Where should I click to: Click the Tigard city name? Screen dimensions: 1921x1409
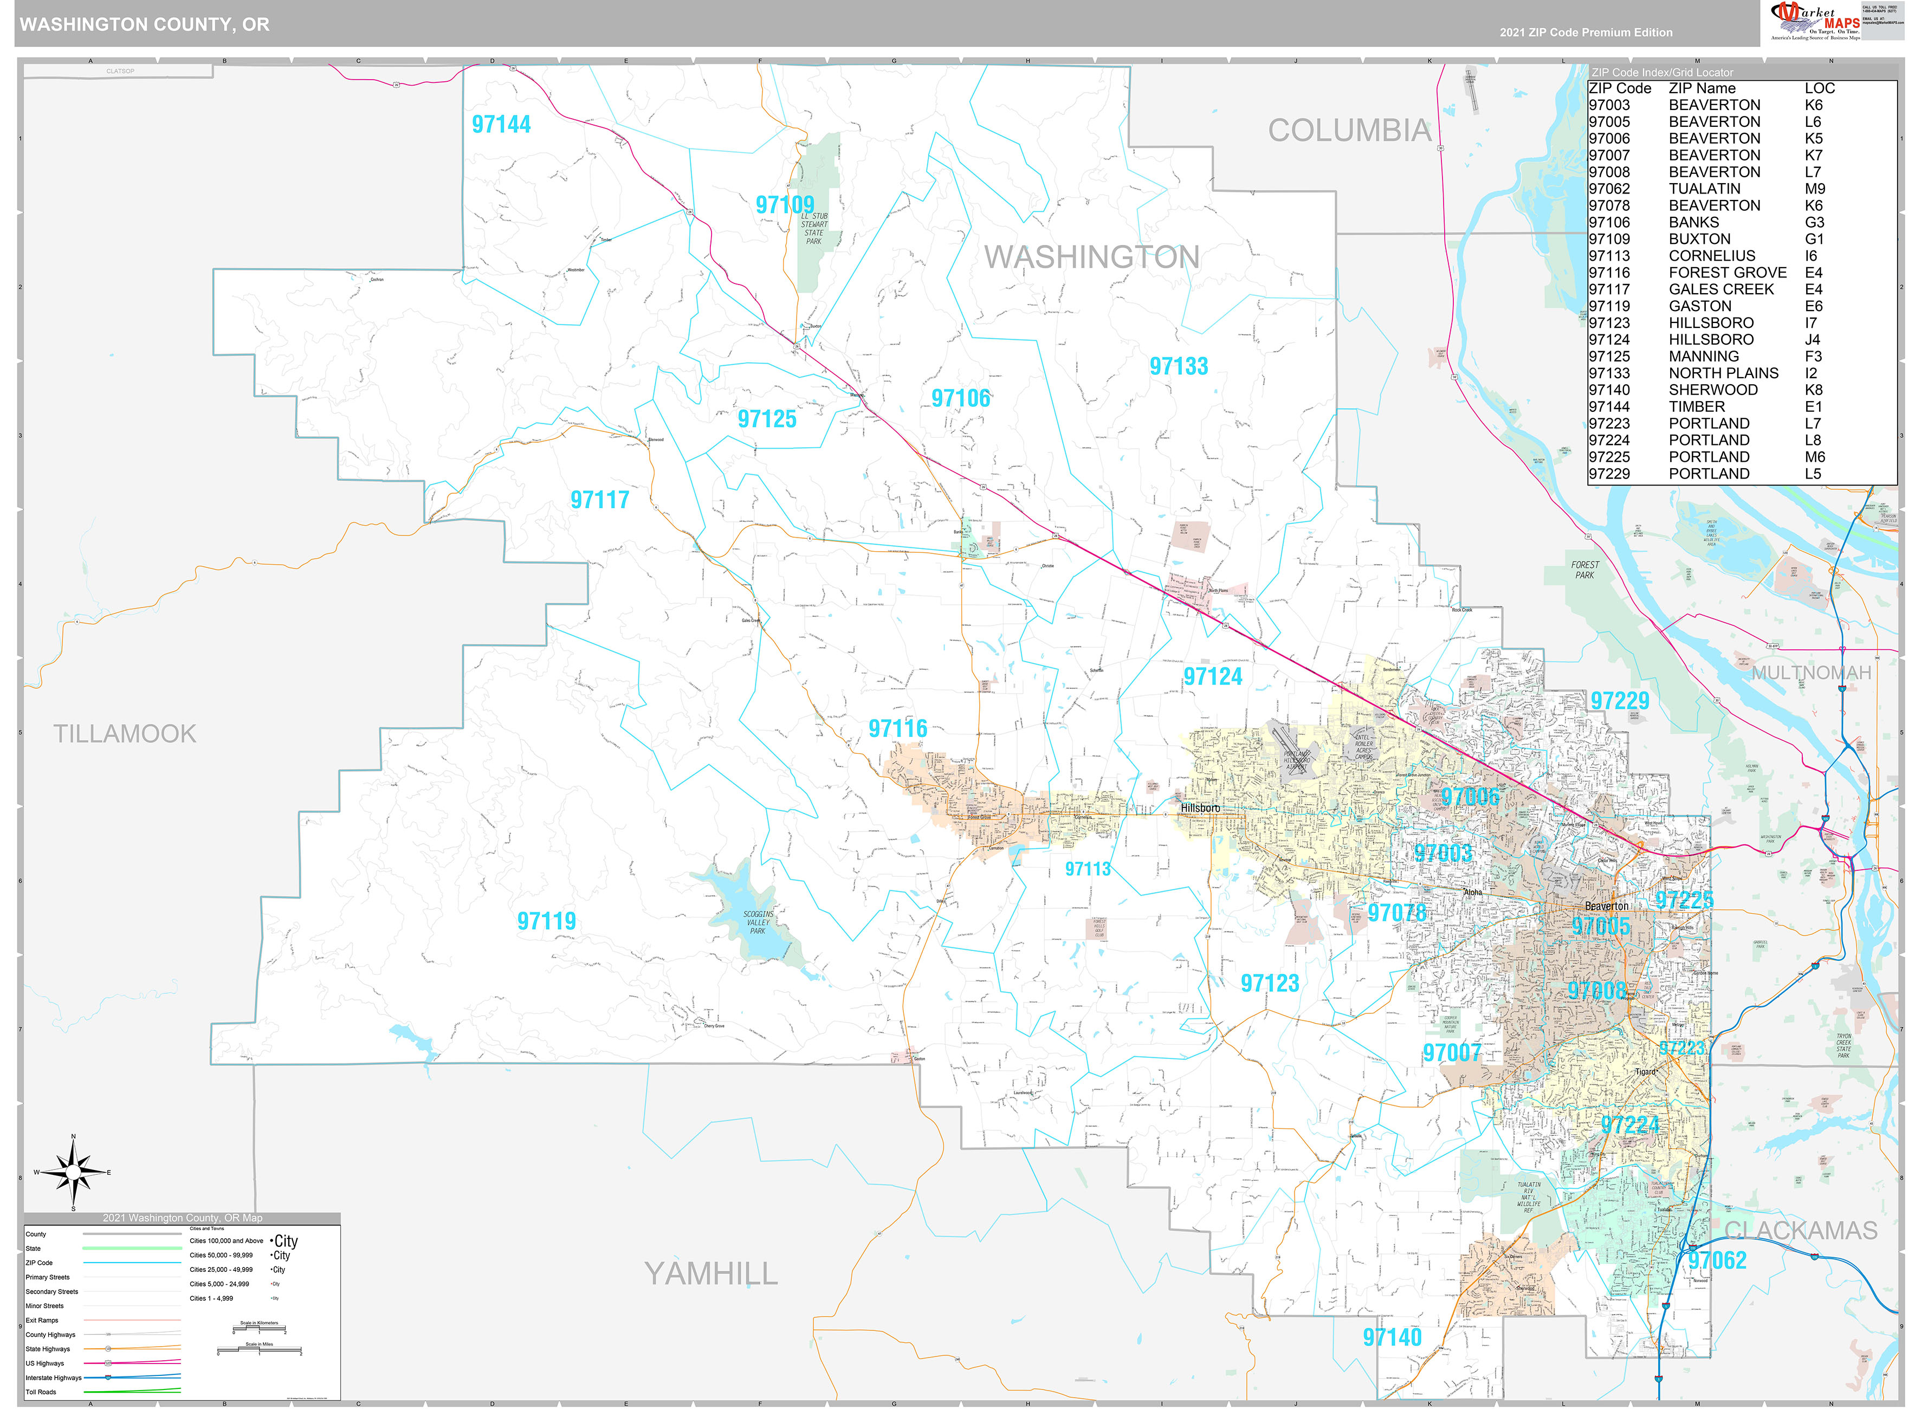(1645, 1072)
